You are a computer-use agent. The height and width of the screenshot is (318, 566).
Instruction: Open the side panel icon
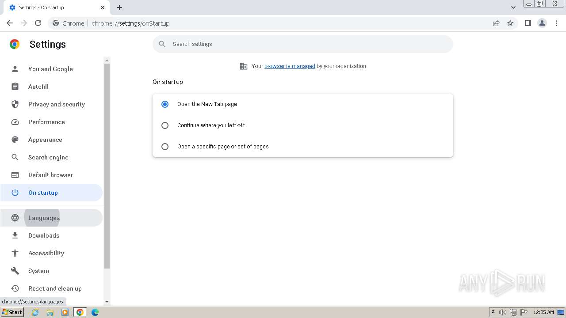coord(528,23)
